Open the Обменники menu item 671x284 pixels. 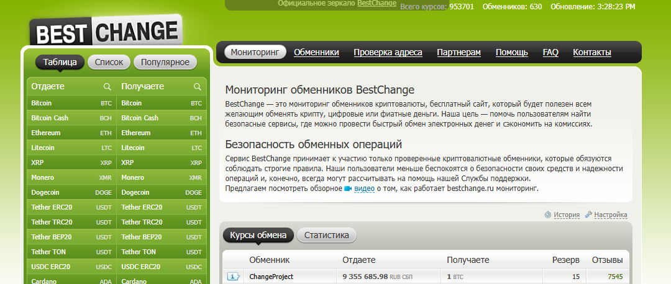316,53
